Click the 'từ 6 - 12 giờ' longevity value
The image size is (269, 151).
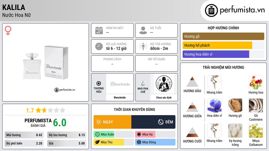coord(116,48)
